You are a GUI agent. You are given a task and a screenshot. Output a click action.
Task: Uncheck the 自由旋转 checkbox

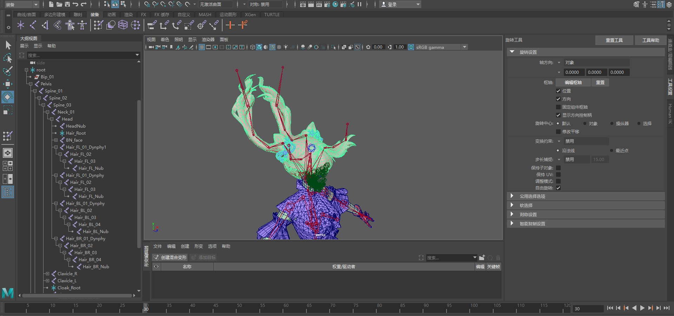coord(558,188)
